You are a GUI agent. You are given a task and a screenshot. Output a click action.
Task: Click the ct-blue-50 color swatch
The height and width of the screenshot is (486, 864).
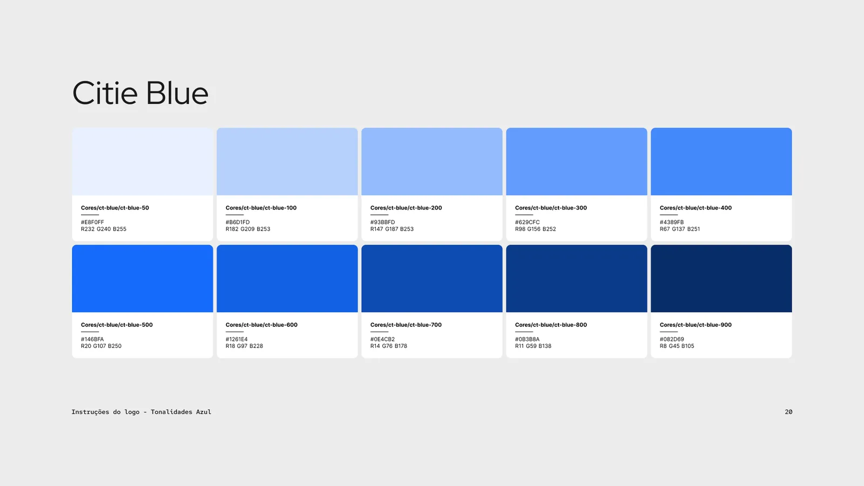point(143,161)
